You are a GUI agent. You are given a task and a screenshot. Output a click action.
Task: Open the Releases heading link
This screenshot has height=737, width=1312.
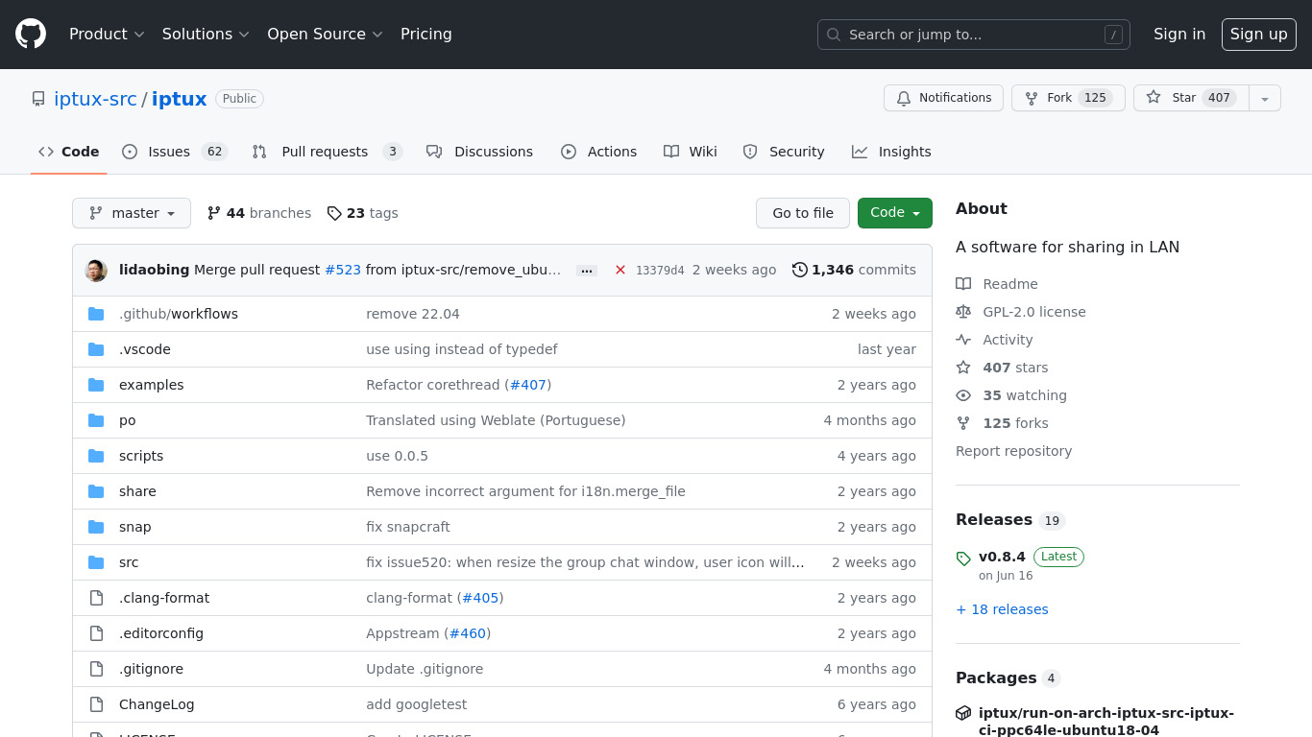click(x=1010, y=520)
